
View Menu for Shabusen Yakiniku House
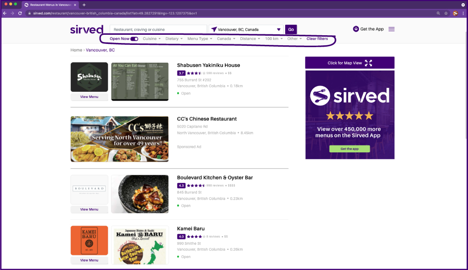coord(89,97)
